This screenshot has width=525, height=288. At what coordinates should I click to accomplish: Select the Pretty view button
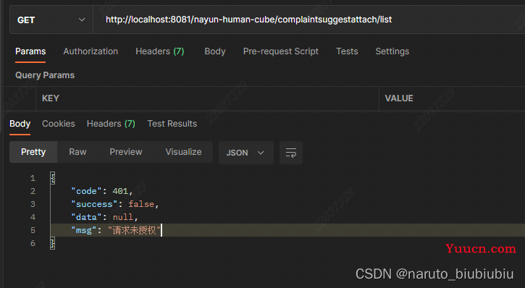click(x=33, y=152)
